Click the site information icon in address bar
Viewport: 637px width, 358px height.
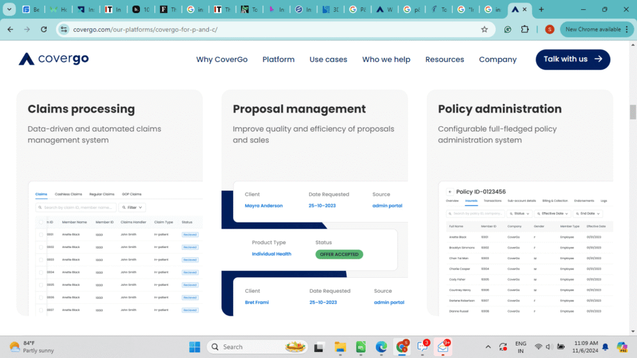pos(63,29)
